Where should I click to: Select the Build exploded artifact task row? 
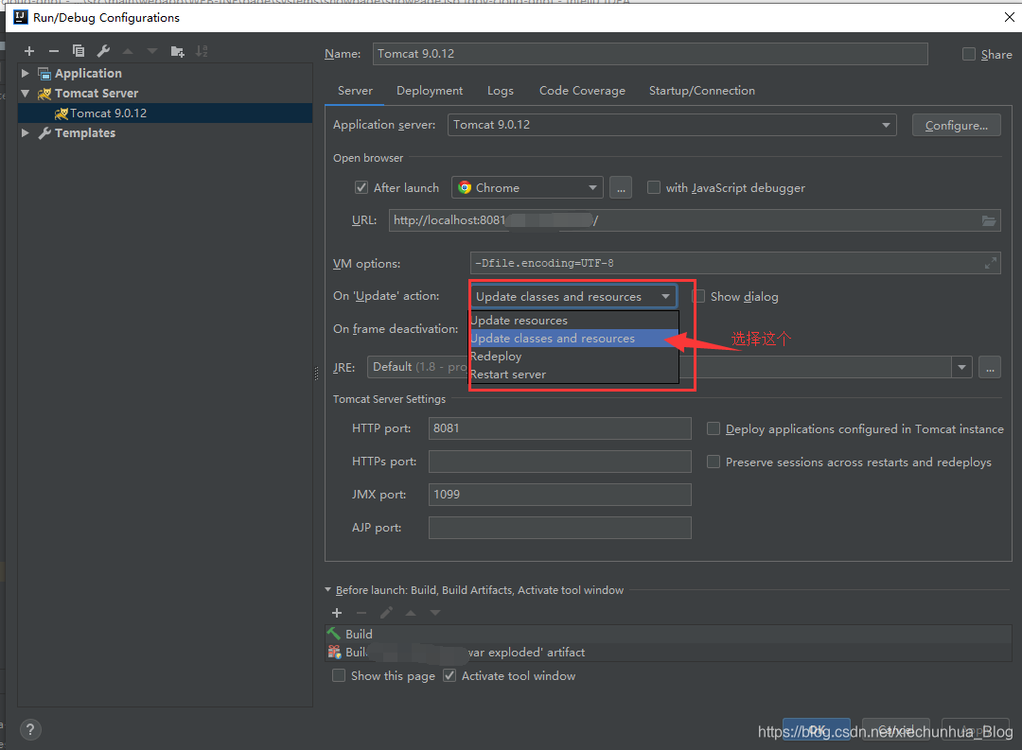668,653
